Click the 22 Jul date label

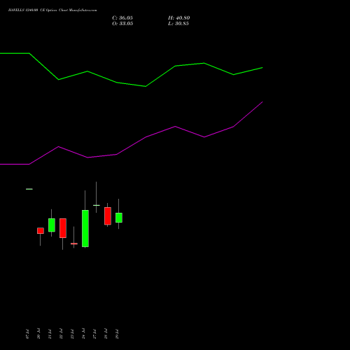[61, 334]
